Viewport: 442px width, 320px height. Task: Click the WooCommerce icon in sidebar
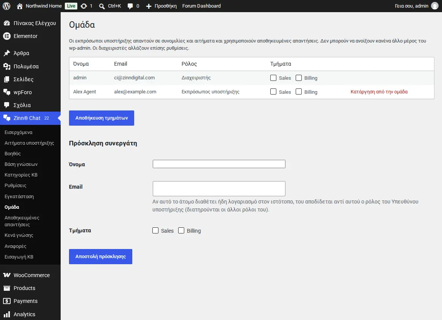(7, 275)
